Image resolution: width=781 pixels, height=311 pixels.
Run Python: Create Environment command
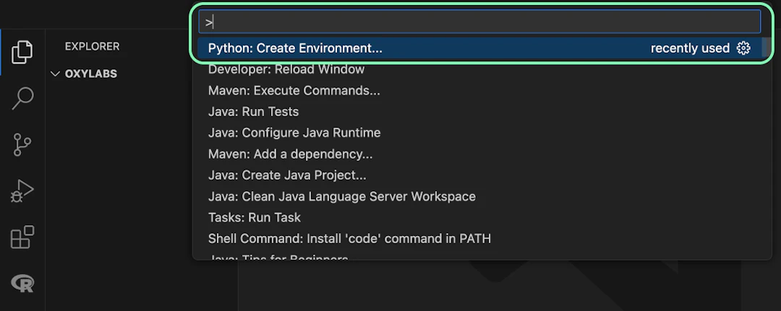[479, 48]
